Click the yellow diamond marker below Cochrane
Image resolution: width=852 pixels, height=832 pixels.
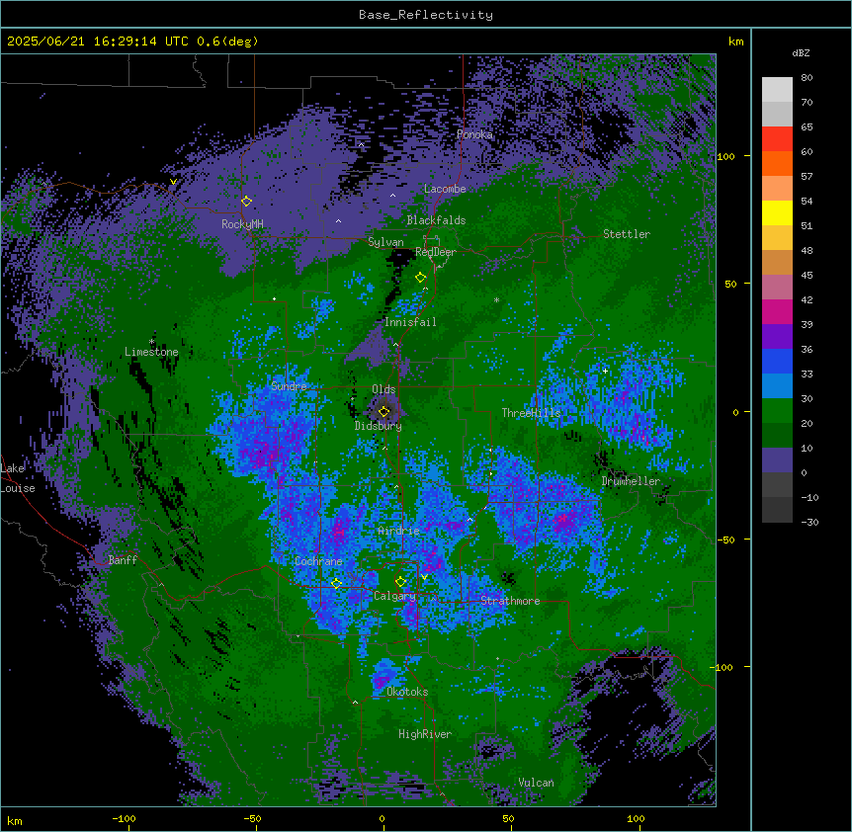tap(336, 583)
